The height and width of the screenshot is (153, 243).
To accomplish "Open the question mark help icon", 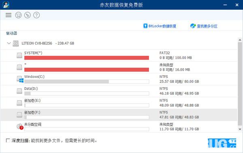I will (36, 15).
